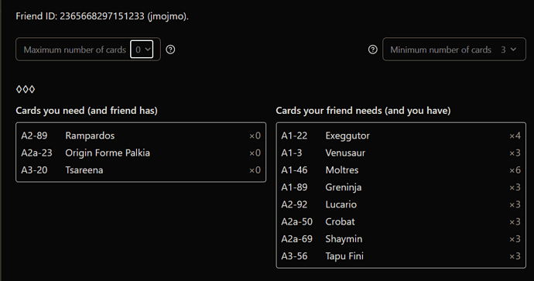The image size is (534, 281).
Task: Select the Tapu Fini A3-56 row
Action: click(x=401, y=256)
